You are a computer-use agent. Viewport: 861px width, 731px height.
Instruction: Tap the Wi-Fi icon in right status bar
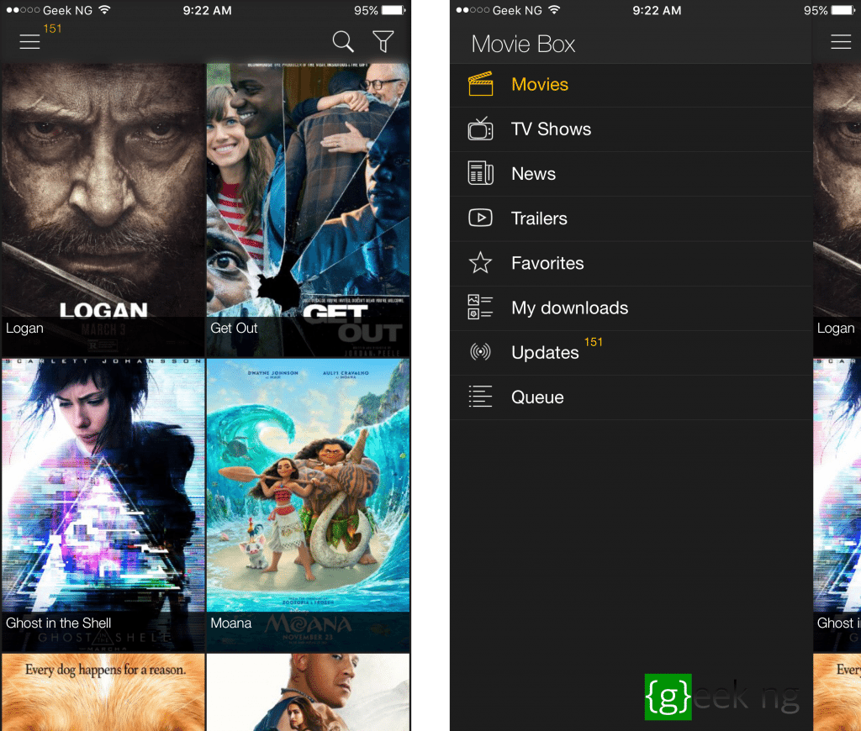click(x=554, y=10)
